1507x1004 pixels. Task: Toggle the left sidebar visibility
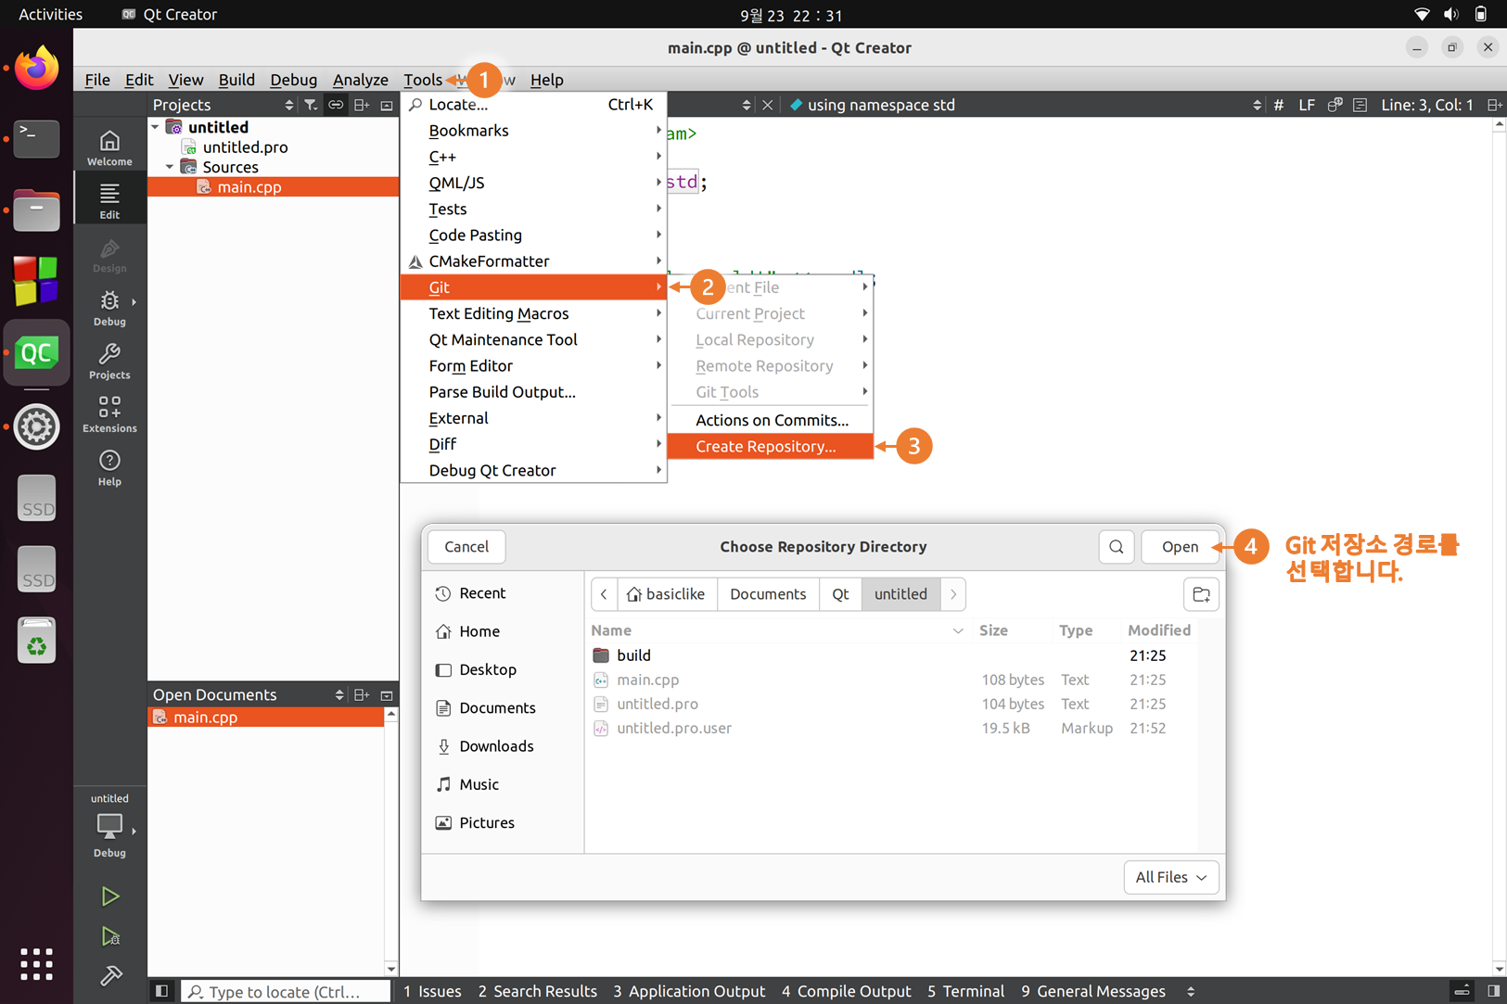coord(161,991)
